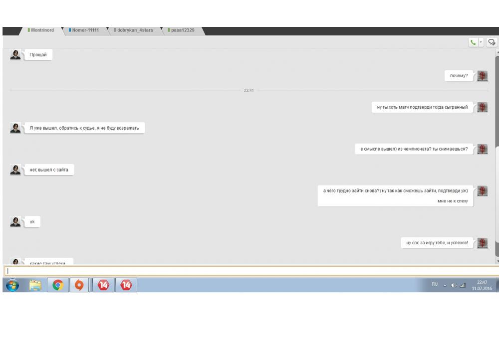Click avatar beside 'ну ты хоть матч подтверди' message
The height and width of the screenshot is (349, 499).
coord(483,107)
